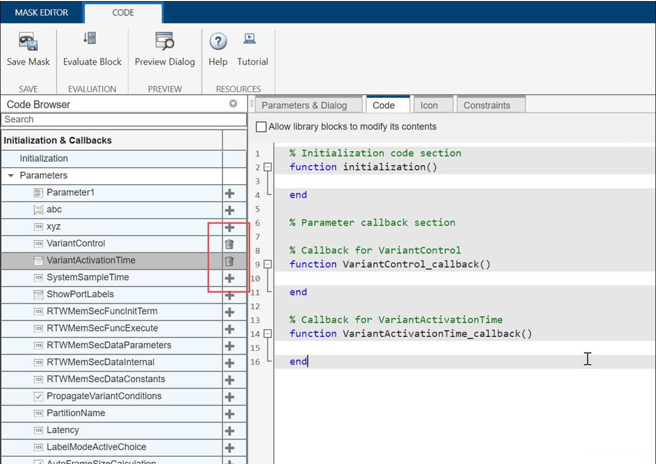
Task: Select the abc parameter row
Action: pos(112,209)
